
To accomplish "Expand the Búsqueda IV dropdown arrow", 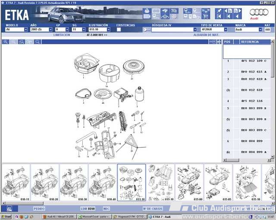I will pyautogui.click(x=195, y=30).
